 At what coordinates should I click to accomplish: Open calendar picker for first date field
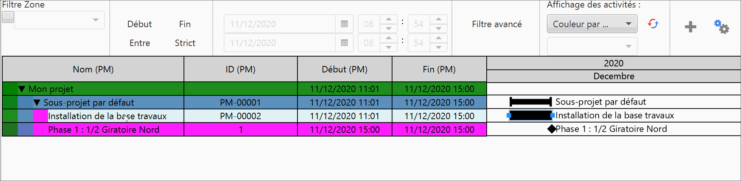pyautogui.click(x=344, y=24)
